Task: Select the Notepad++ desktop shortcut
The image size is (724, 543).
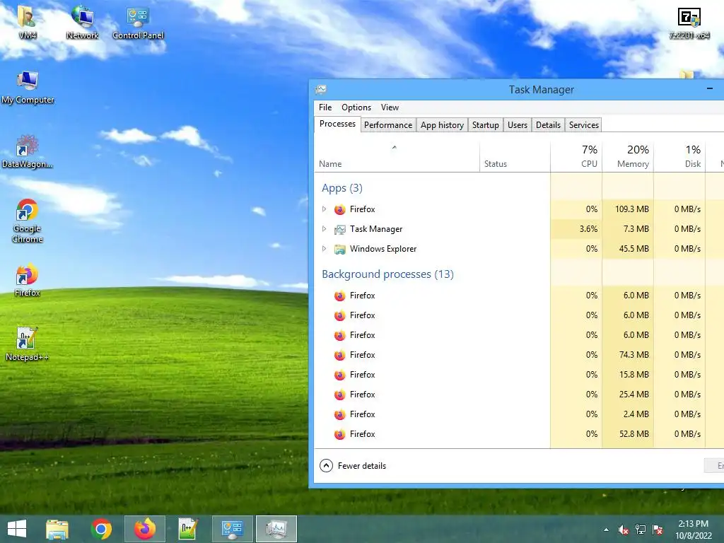Action: [28, 344]
